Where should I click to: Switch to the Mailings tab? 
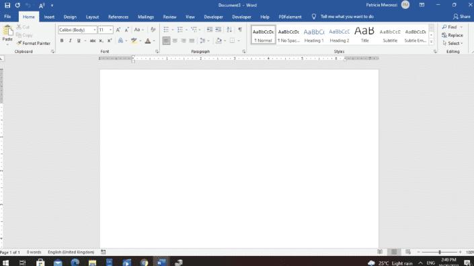click(146, 17)
